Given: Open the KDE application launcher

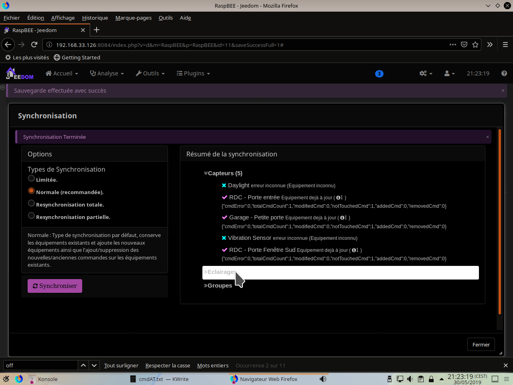Looking at the screenshot, I should pos(6,379).
